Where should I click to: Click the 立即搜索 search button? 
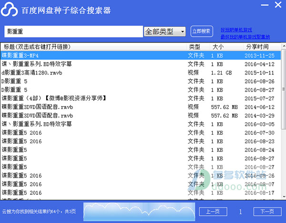click(x=202, y=32)
